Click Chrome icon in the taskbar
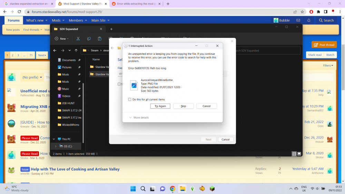 click(x=172, y=188)
